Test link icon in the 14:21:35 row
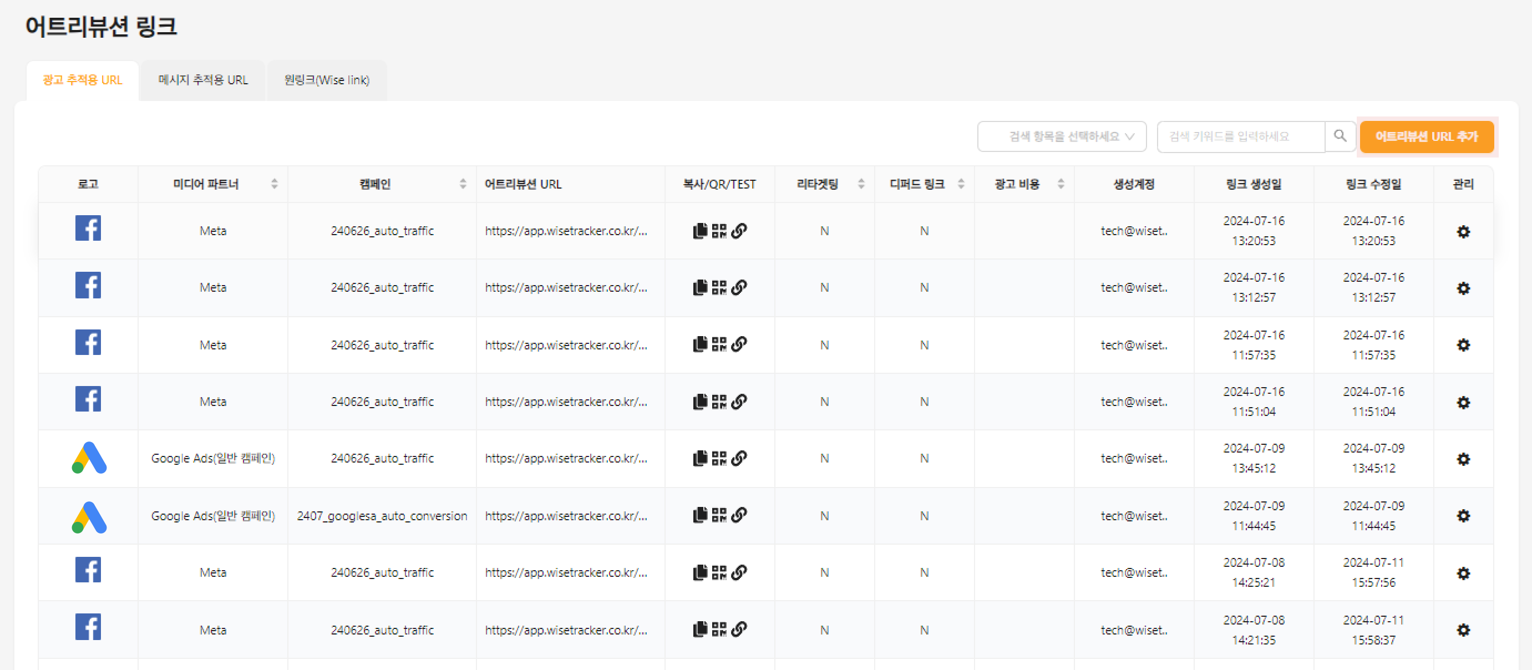The width and height of the screenshot is (1532, 670). pos(739,629)
